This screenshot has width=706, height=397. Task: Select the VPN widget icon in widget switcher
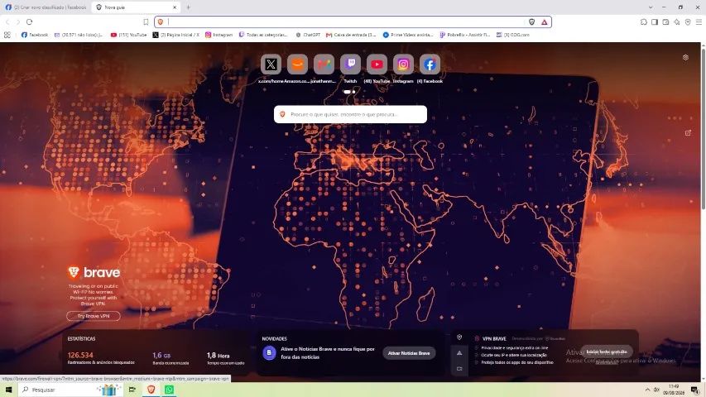click(x=459, y=337)
